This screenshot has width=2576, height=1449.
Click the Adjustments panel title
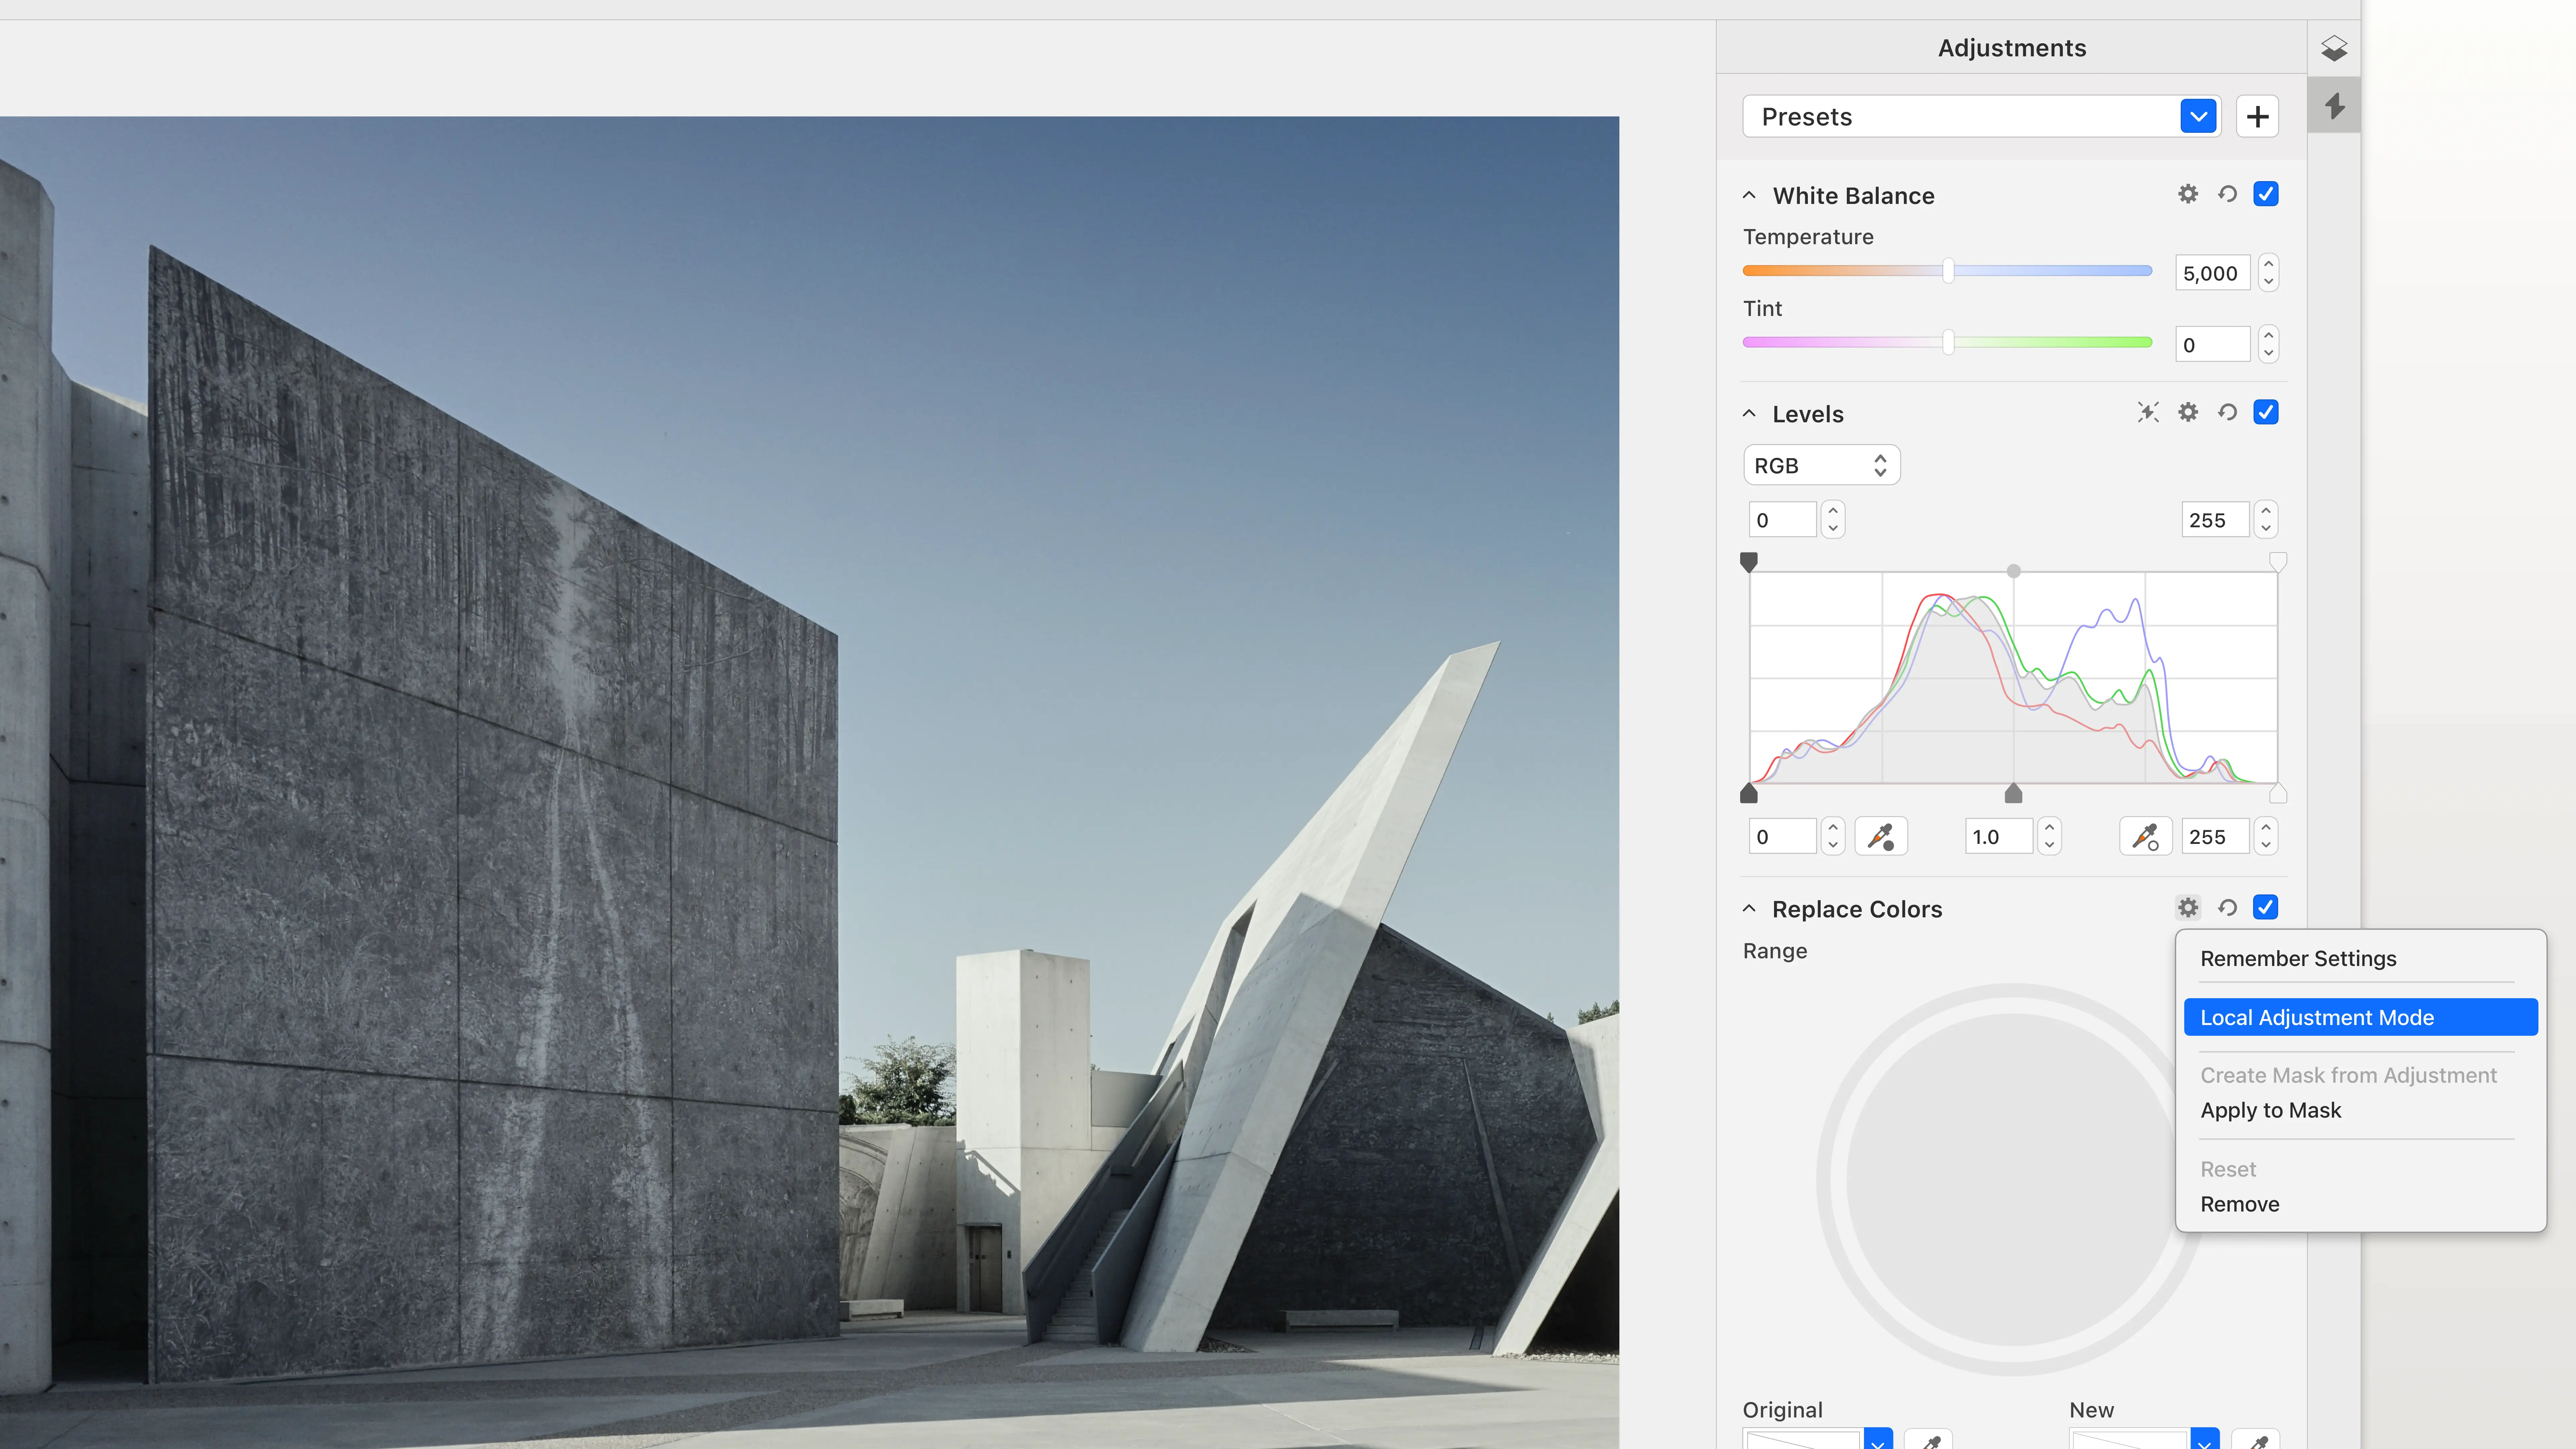[x=2012, y=48]
